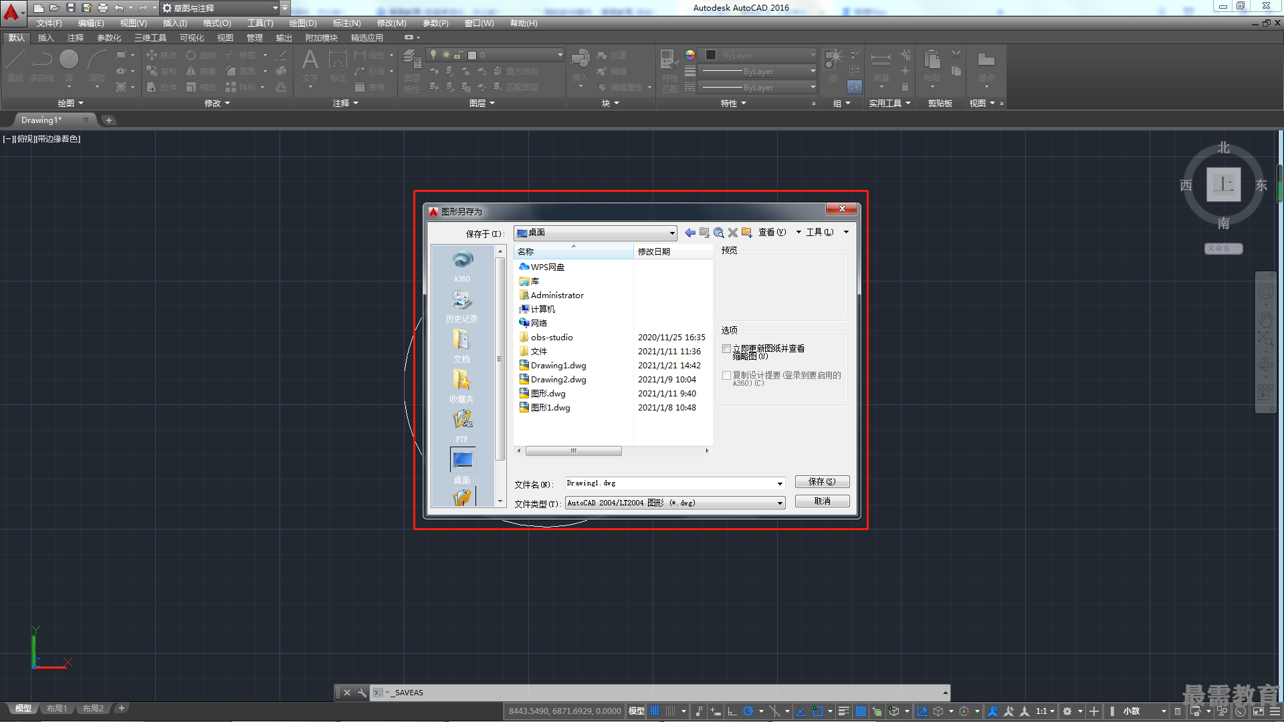
Task: Click the Open file icon in quick access toolbar
Action: (x=54, y=8)
